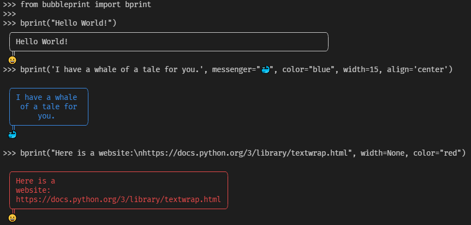Click the Hello World! text in the white bubble
471x225 pixels.
tap(42, 42)
